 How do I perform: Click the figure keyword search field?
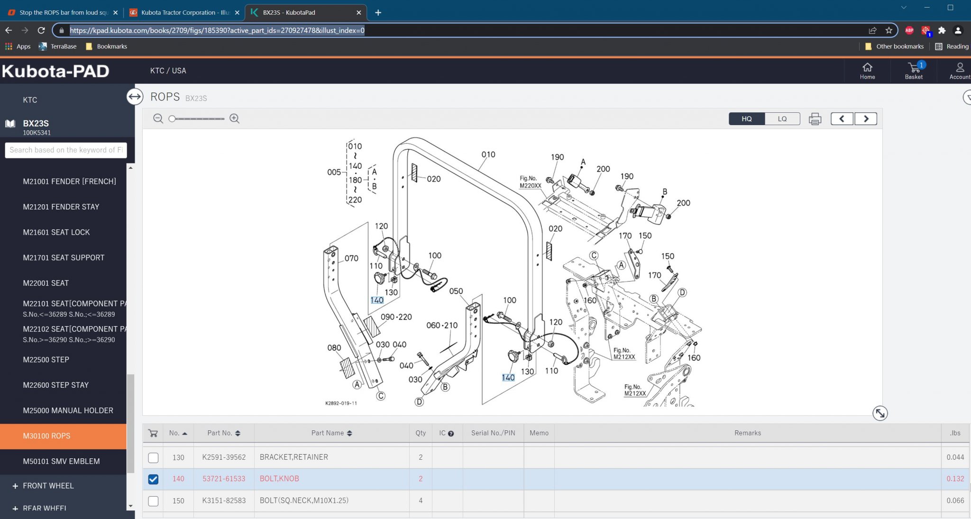[65, 150]
